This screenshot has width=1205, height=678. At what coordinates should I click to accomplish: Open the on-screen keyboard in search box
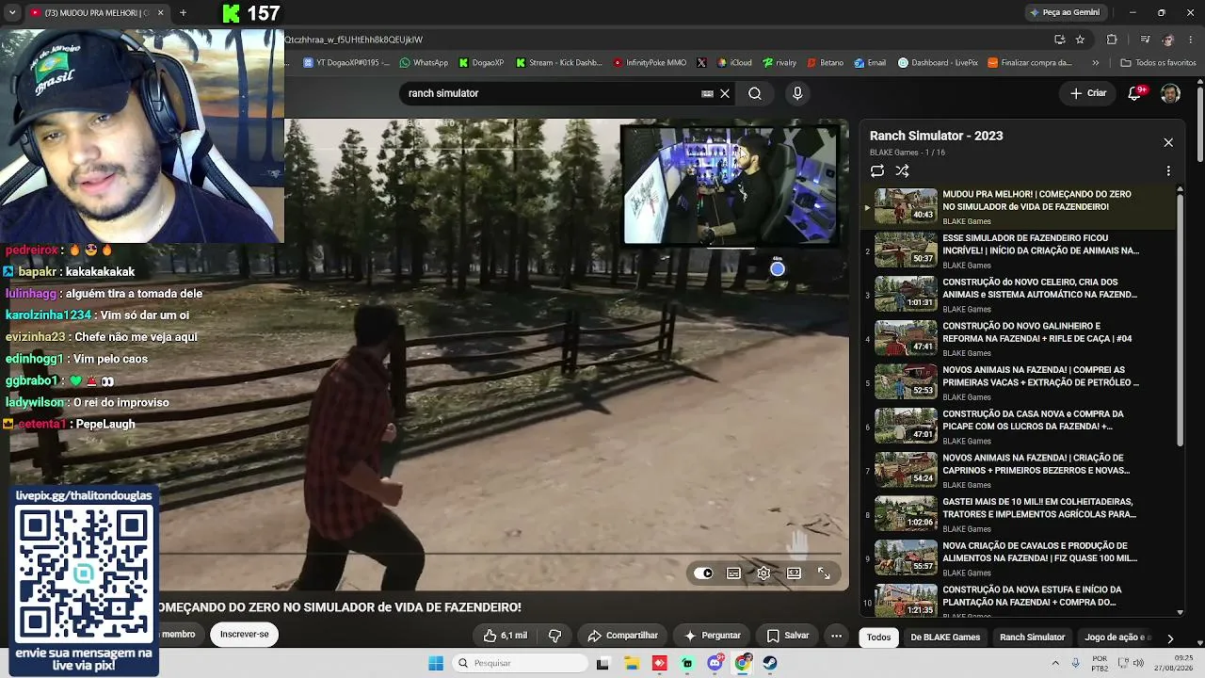pyautogui.click(x=707, y=93)
